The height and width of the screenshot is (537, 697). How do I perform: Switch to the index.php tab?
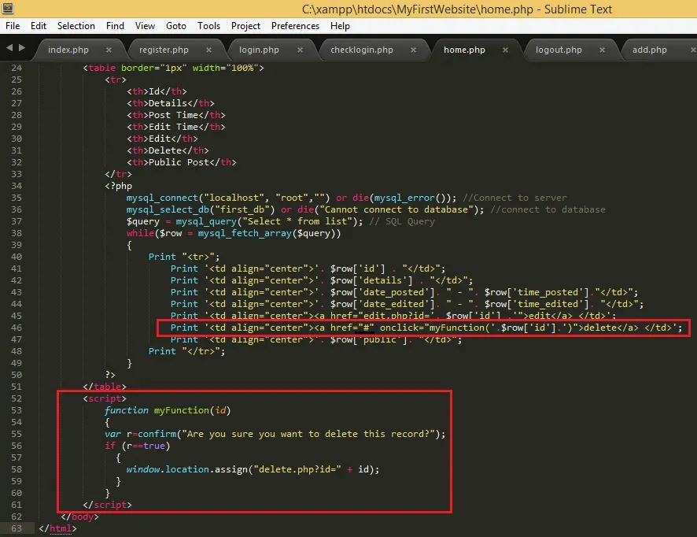(x=68, y=50)
